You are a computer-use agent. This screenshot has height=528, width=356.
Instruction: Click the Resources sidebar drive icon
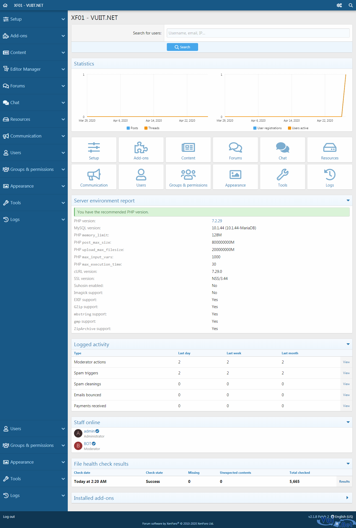pyautogui.click(x=6, y=119)
